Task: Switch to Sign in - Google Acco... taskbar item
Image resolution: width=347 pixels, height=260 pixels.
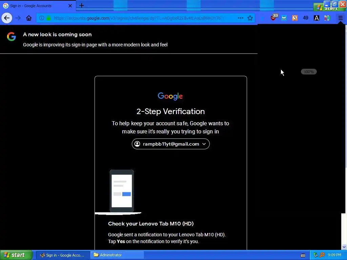Action: (x=63, y=255)
